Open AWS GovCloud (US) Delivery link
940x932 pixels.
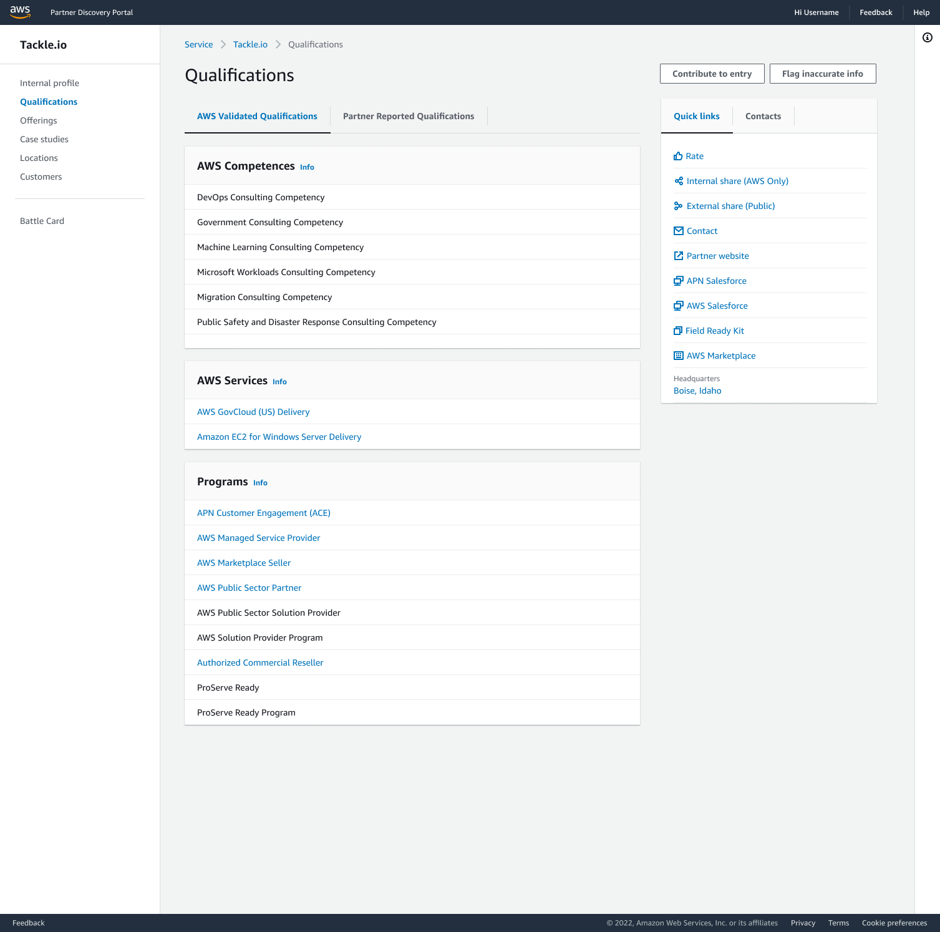[253, 412]
